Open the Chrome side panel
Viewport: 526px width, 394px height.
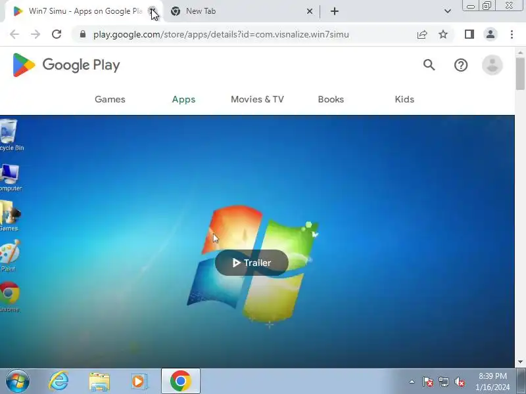469,34
